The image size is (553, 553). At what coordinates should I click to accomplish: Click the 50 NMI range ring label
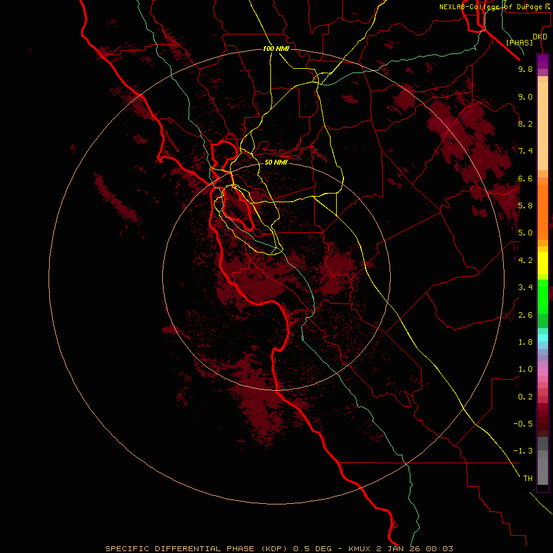click(x=276, y=163)
